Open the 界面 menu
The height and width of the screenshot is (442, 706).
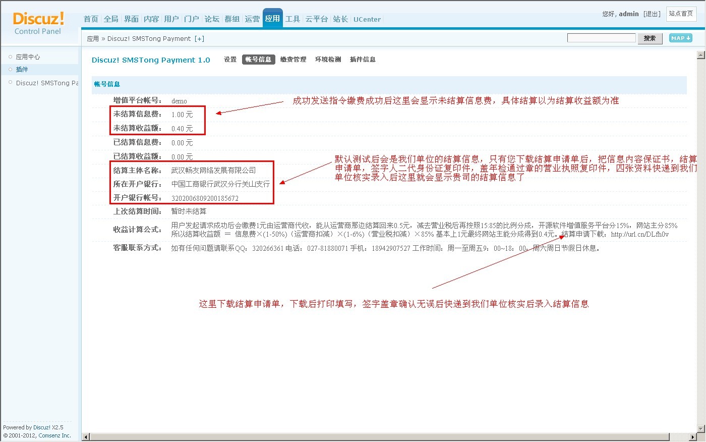[x=131, y=19]
